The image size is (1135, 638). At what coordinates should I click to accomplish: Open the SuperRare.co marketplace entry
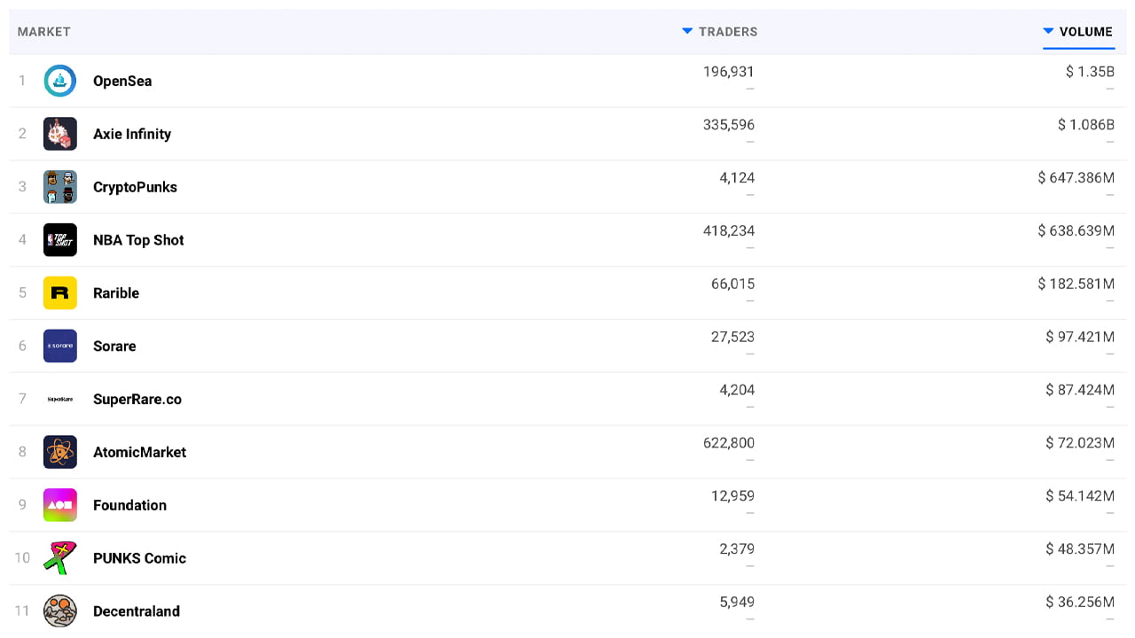point(137,400)
